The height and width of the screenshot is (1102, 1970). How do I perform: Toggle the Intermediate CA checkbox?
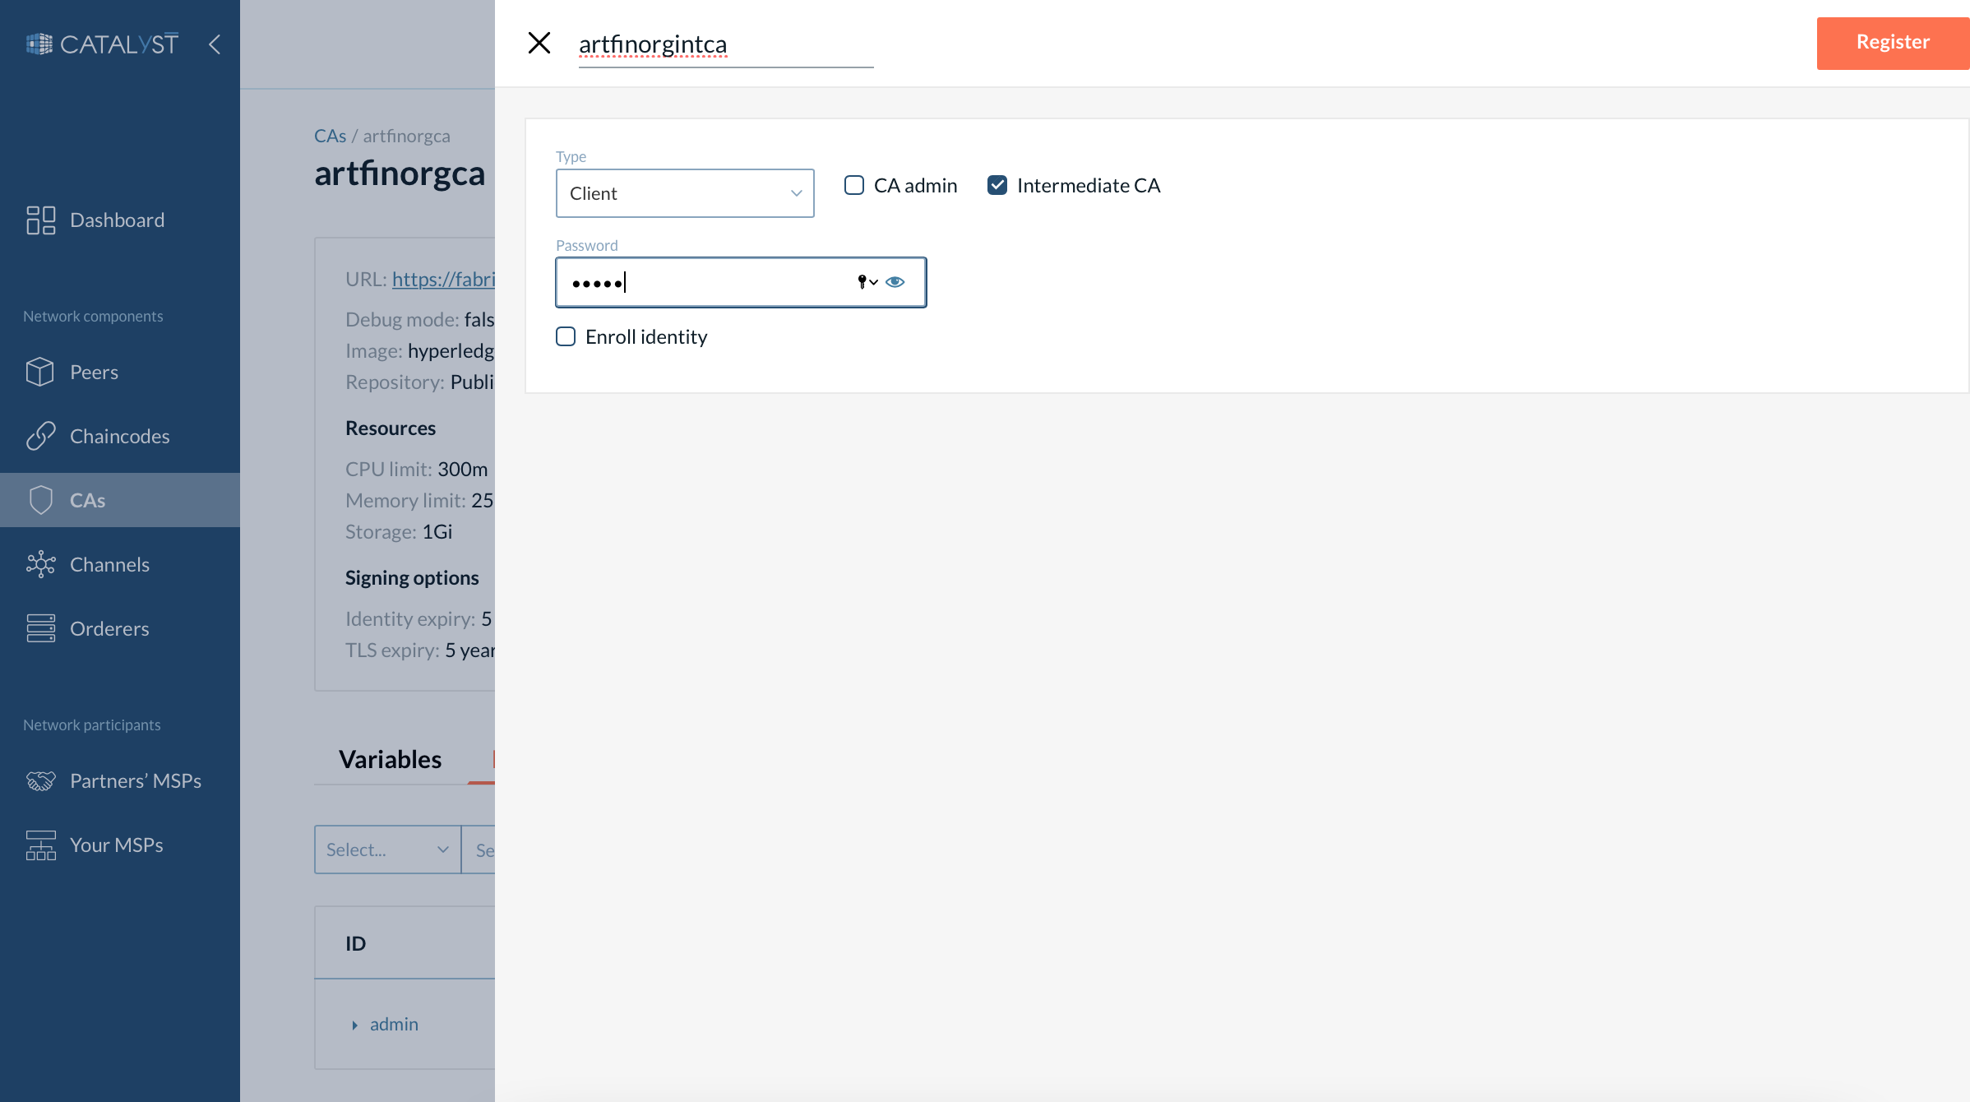[997, 186]
